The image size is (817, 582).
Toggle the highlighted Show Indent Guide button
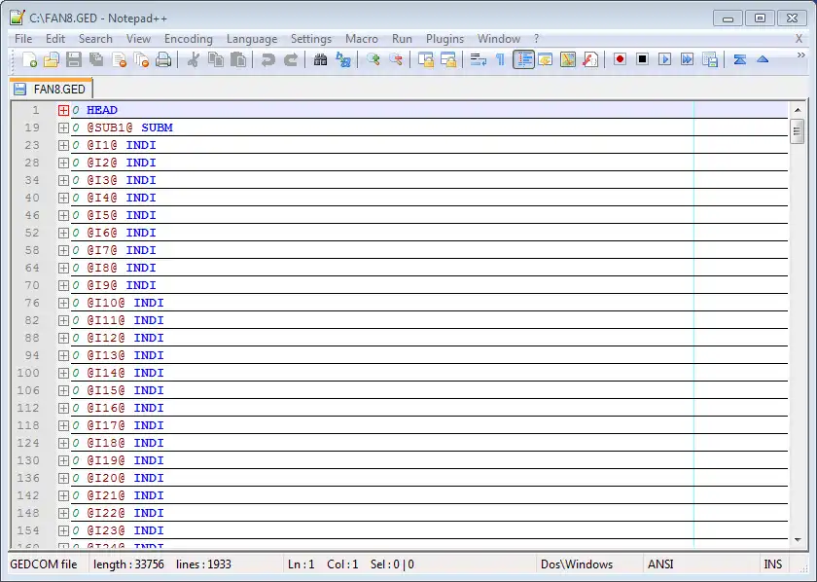(x=523, y=60)
